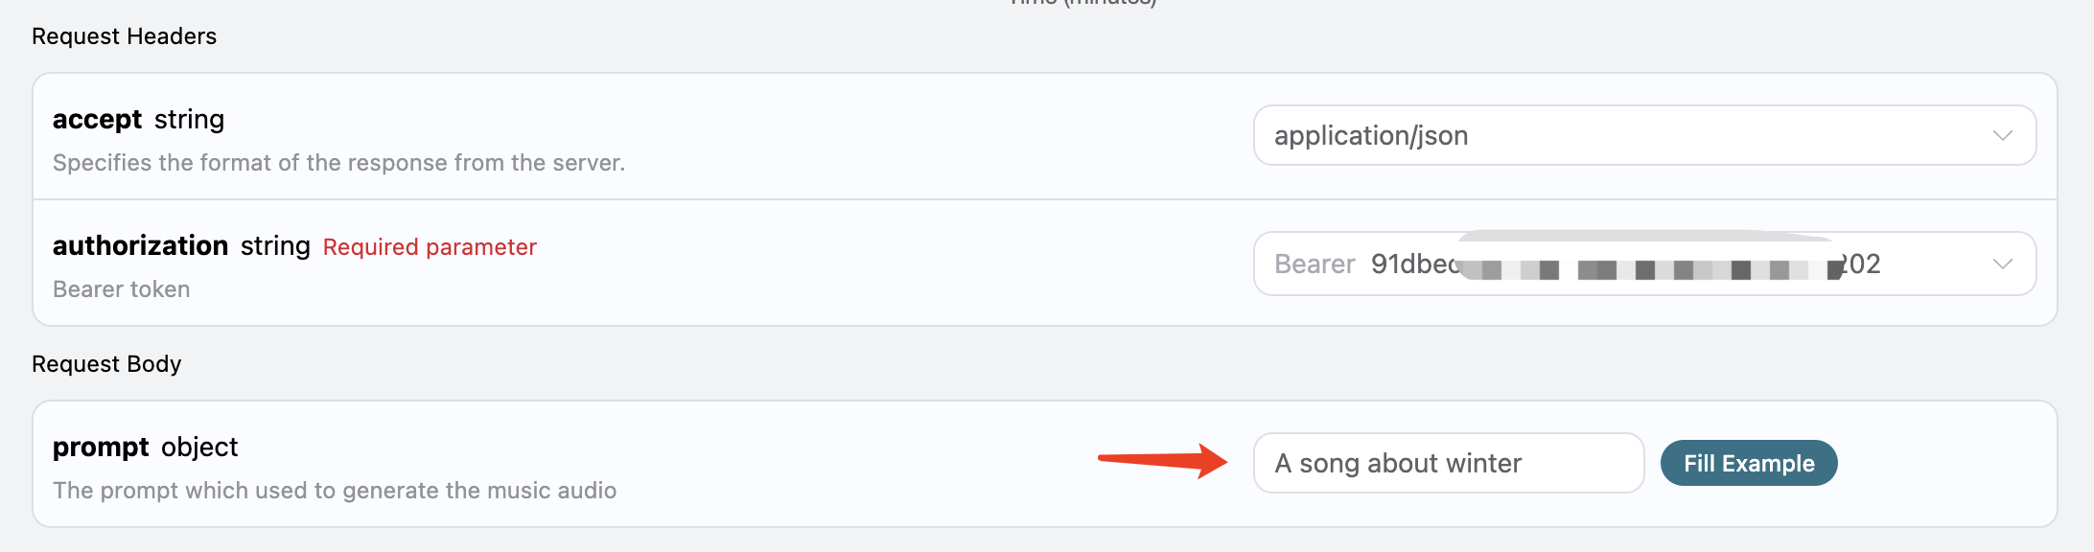Screen dimensions: 2094x552
Task: Click the gray 'Bearer' prefix in authorization field
Action: [1314, 264]
